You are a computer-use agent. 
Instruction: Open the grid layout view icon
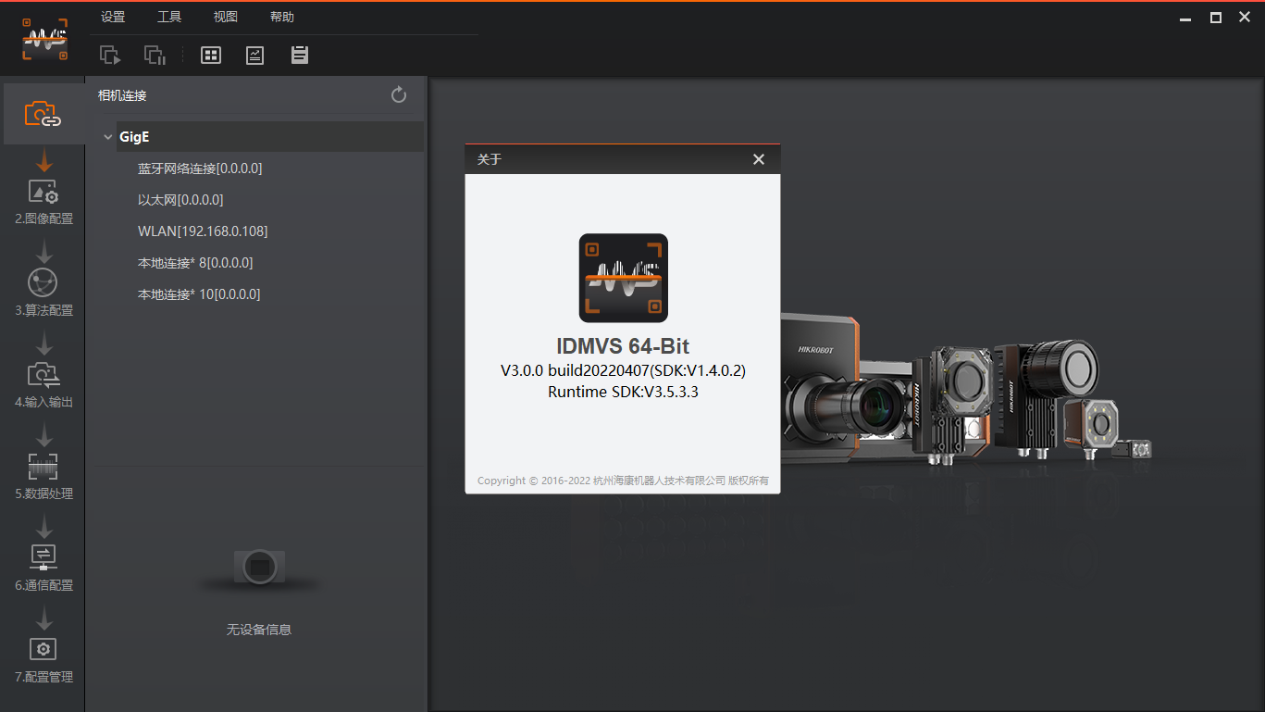(211, 56)
